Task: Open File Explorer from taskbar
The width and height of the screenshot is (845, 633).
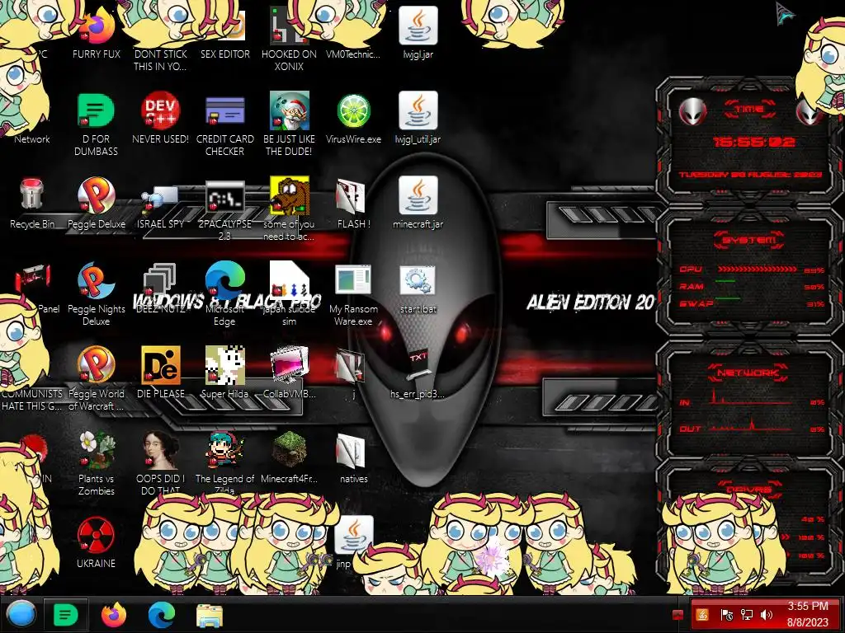Action: 210,615
